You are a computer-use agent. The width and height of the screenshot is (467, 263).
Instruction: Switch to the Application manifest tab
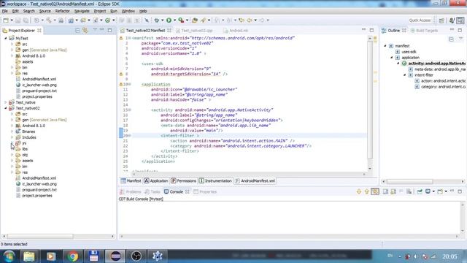[156, 180]
